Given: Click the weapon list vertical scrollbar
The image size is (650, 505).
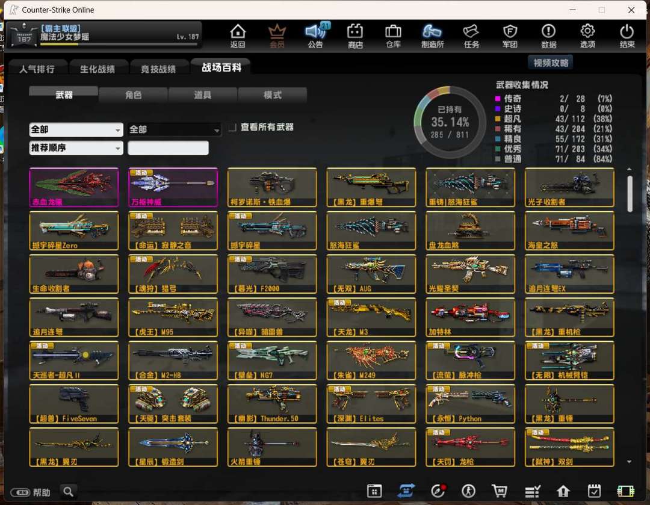Looking at the screenshot, I should click(x=630, y=194).
